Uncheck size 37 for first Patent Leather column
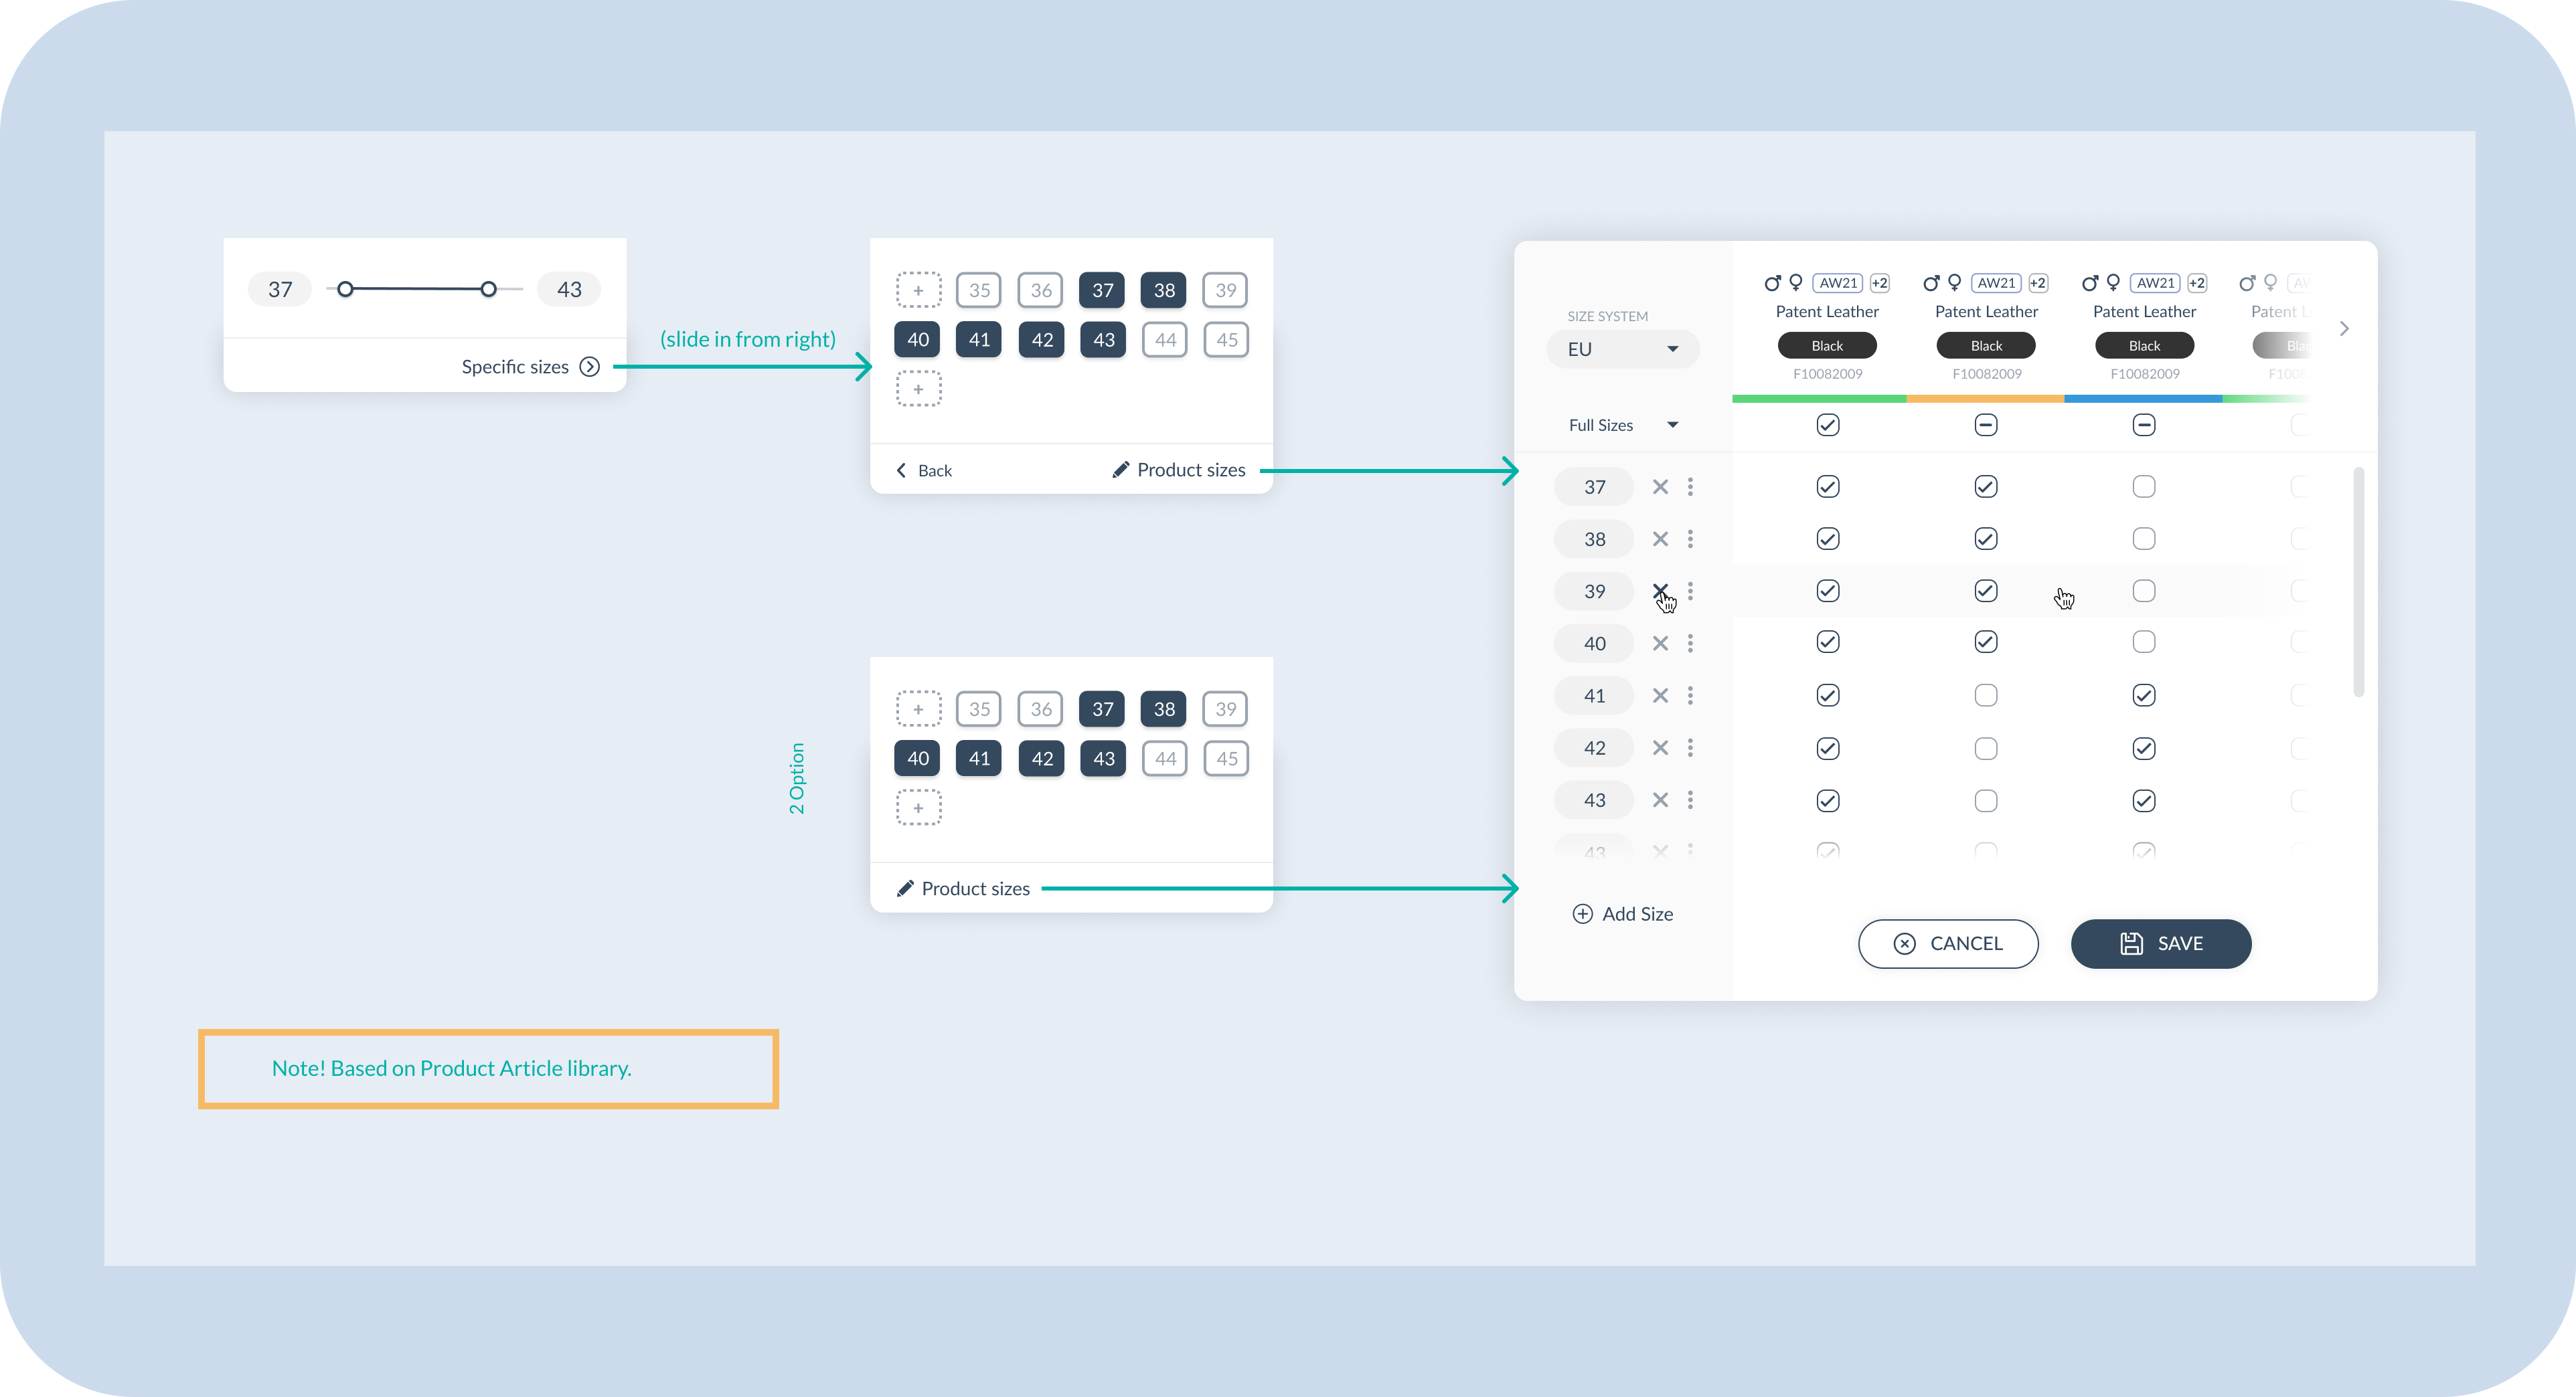This screenshot has width=2576, height=1397. click(x=1827, y=486)
